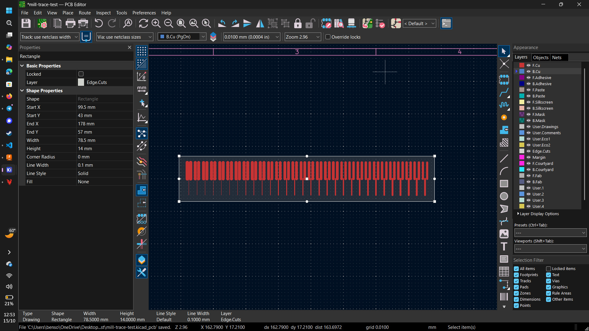This screenshot has width=589, height=331.
Task: Select the Route Tracks tool
Action: (504, 92)
